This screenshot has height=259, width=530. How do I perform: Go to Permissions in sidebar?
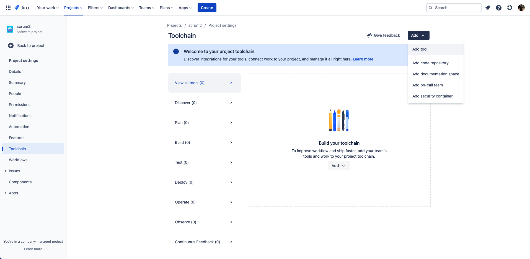(x=33, y=105)
